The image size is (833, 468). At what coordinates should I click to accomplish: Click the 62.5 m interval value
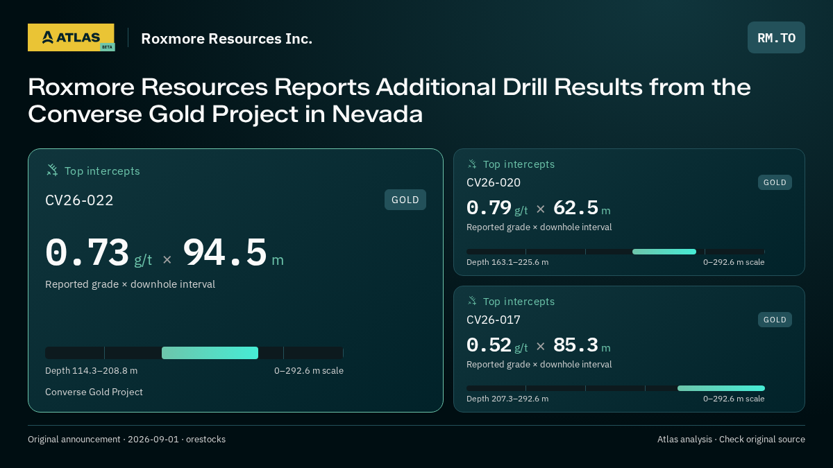coord(582,207)
